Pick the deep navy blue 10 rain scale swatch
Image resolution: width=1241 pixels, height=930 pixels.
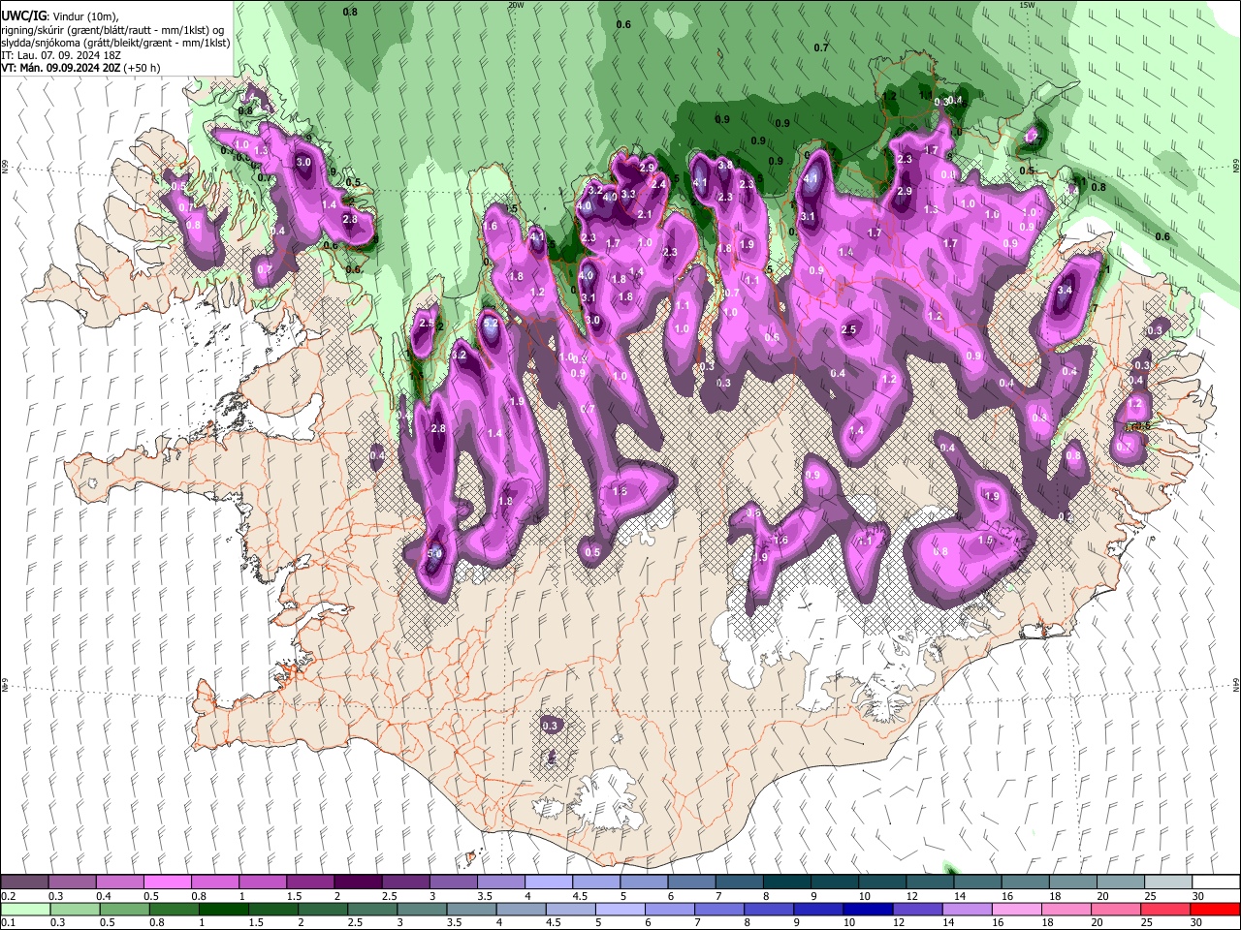(x=867, y=909)
